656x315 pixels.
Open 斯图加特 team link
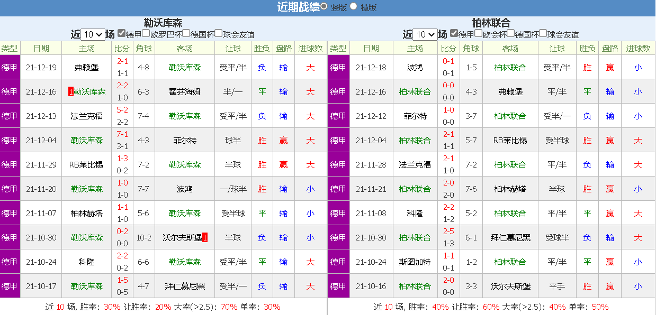coord(415,262)
